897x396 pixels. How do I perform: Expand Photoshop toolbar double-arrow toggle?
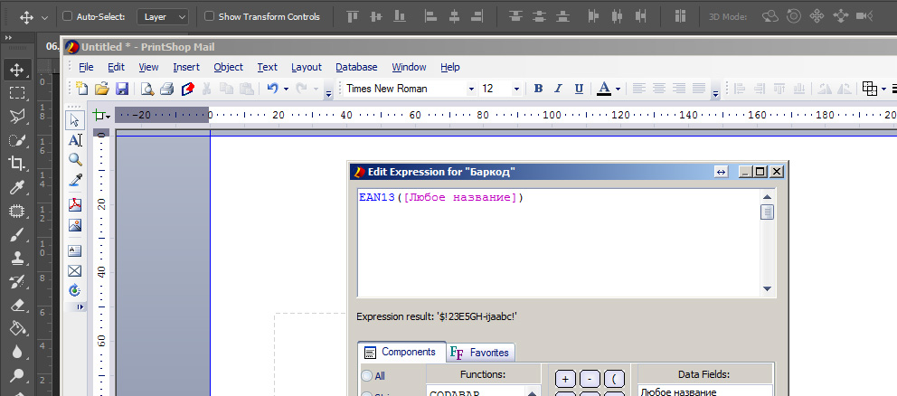(x=8, y=37)
